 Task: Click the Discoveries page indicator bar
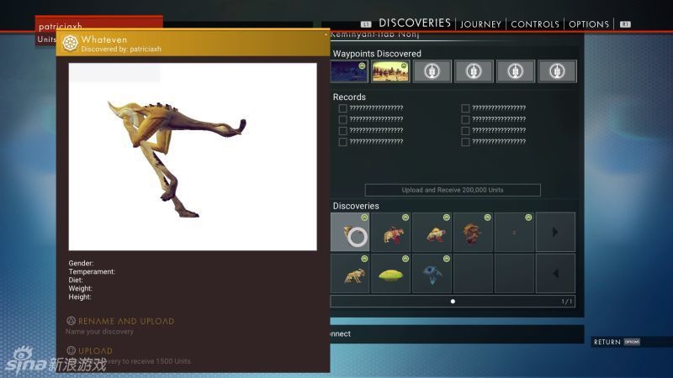453,301
